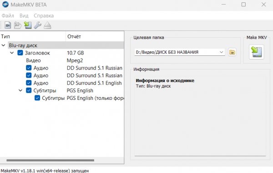Eject the disc with eject icon
The image size is (273, 173).
coord(47,25)
